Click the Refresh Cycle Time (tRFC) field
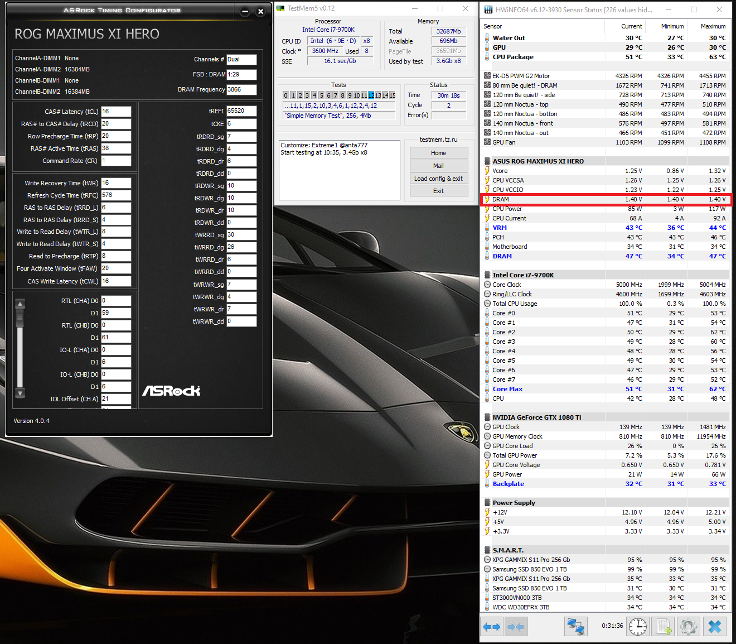This screenshot has width=736, height=644. tap(116, 195)
